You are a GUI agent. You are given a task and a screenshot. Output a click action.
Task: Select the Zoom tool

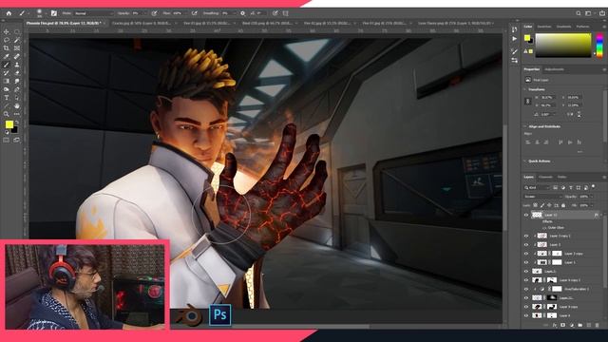(7, 114)
